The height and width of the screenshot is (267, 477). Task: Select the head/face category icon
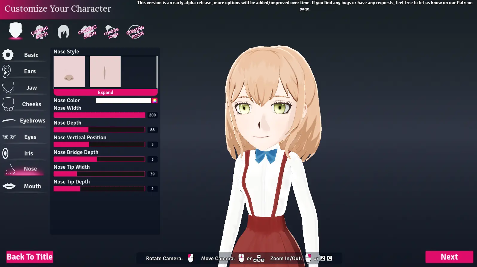(x=16, y=31)
